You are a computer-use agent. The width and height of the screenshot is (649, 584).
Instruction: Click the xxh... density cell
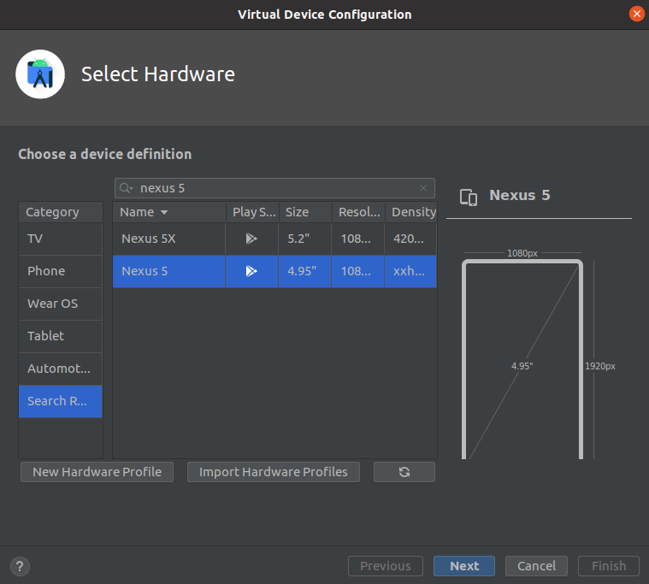410,271
